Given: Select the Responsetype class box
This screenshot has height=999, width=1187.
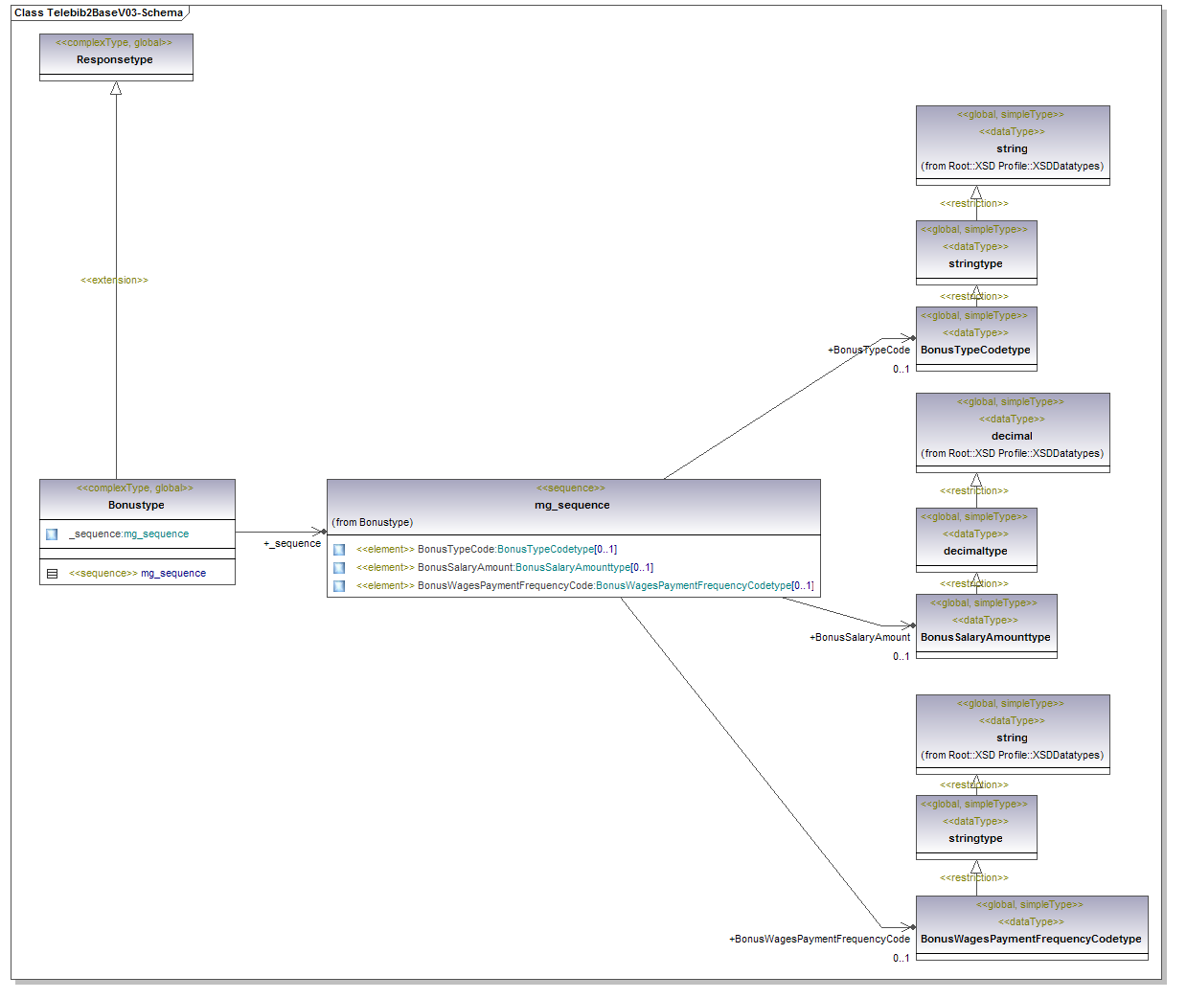Looking at the screenshot, I should [116, 57].
